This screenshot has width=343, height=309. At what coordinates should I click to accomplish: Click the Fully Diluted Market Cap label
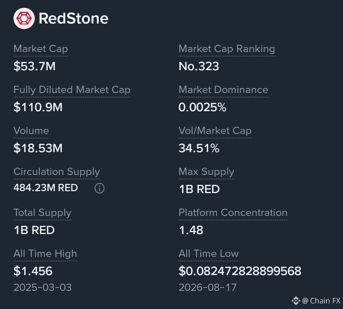pos(72,90)
